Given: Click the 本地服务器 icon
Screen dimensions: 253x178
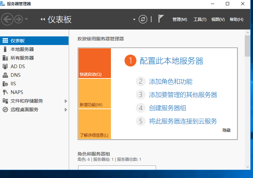Looking at the screenshot, I should (5, 49).
